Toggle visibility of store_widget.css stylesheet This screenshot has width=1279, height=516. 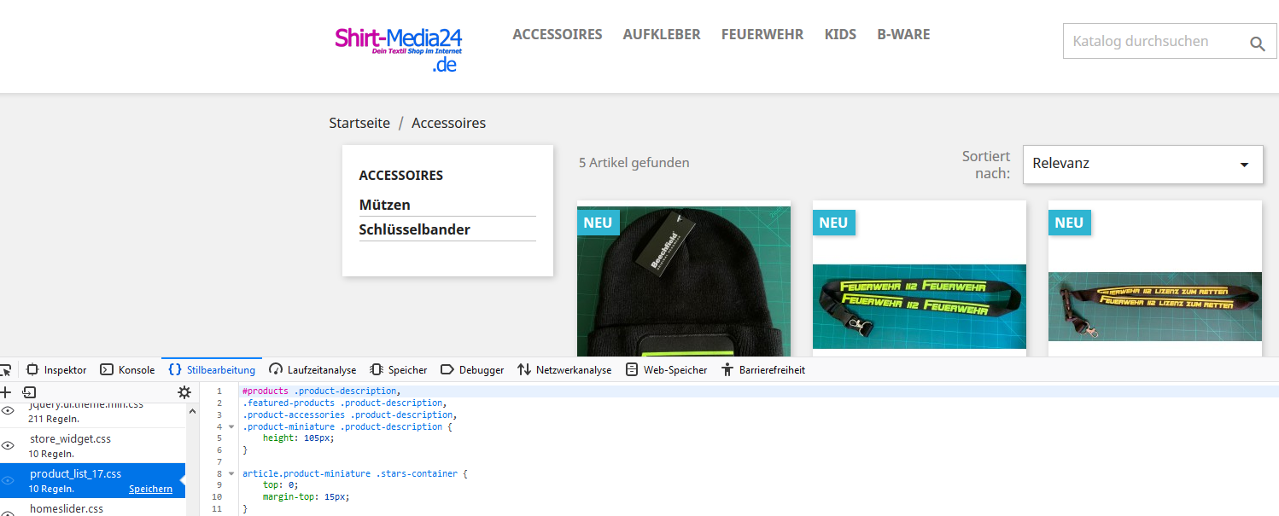coord(8,445)
